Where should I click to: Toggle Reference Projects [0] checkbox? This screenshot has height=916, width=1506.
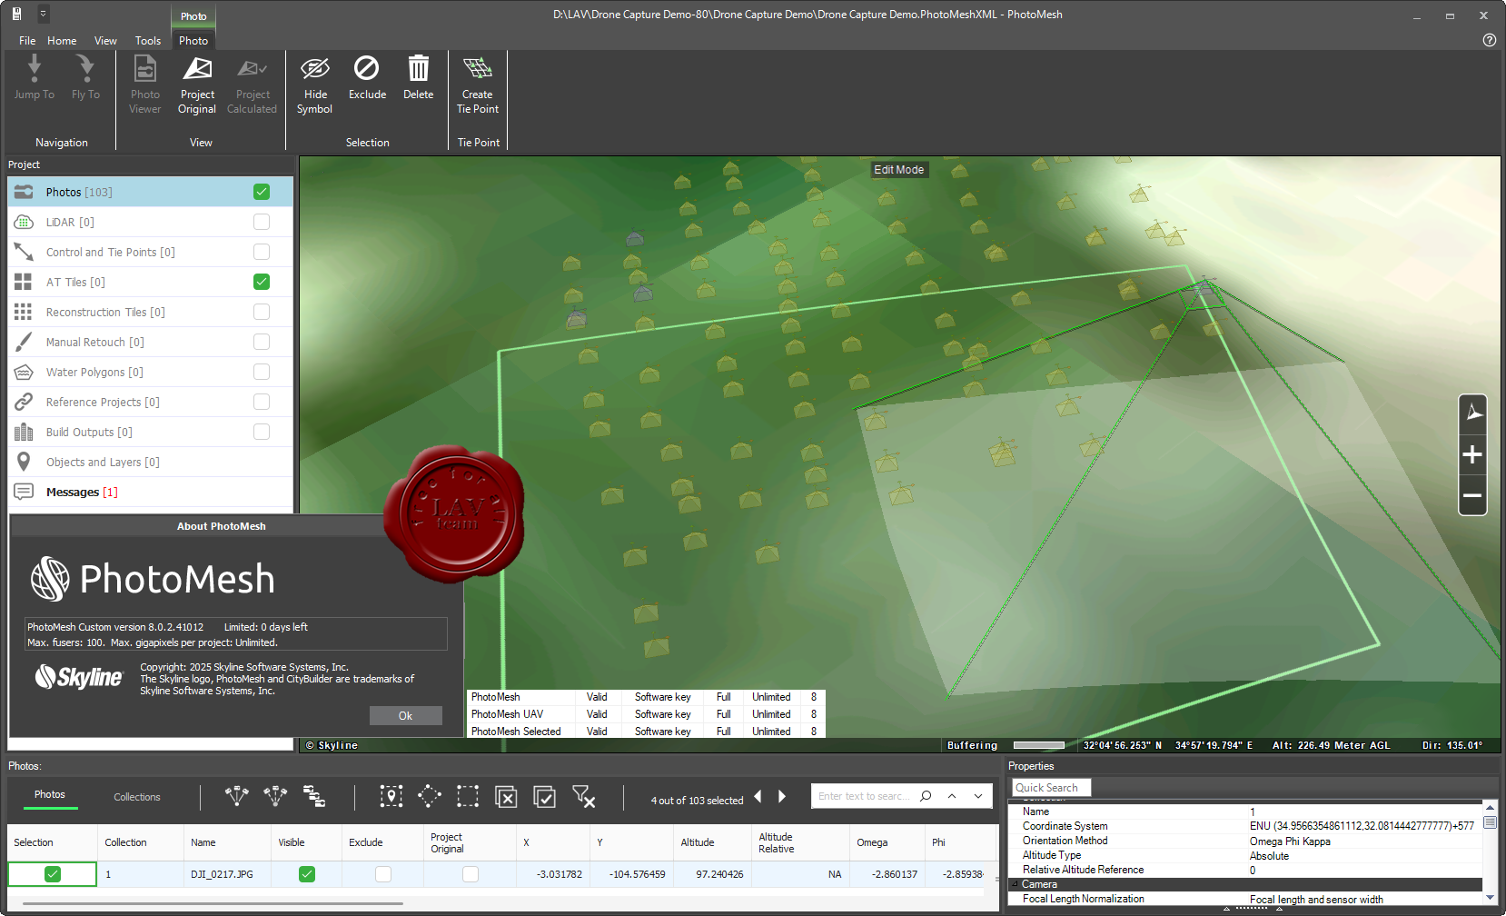point(262,402)
